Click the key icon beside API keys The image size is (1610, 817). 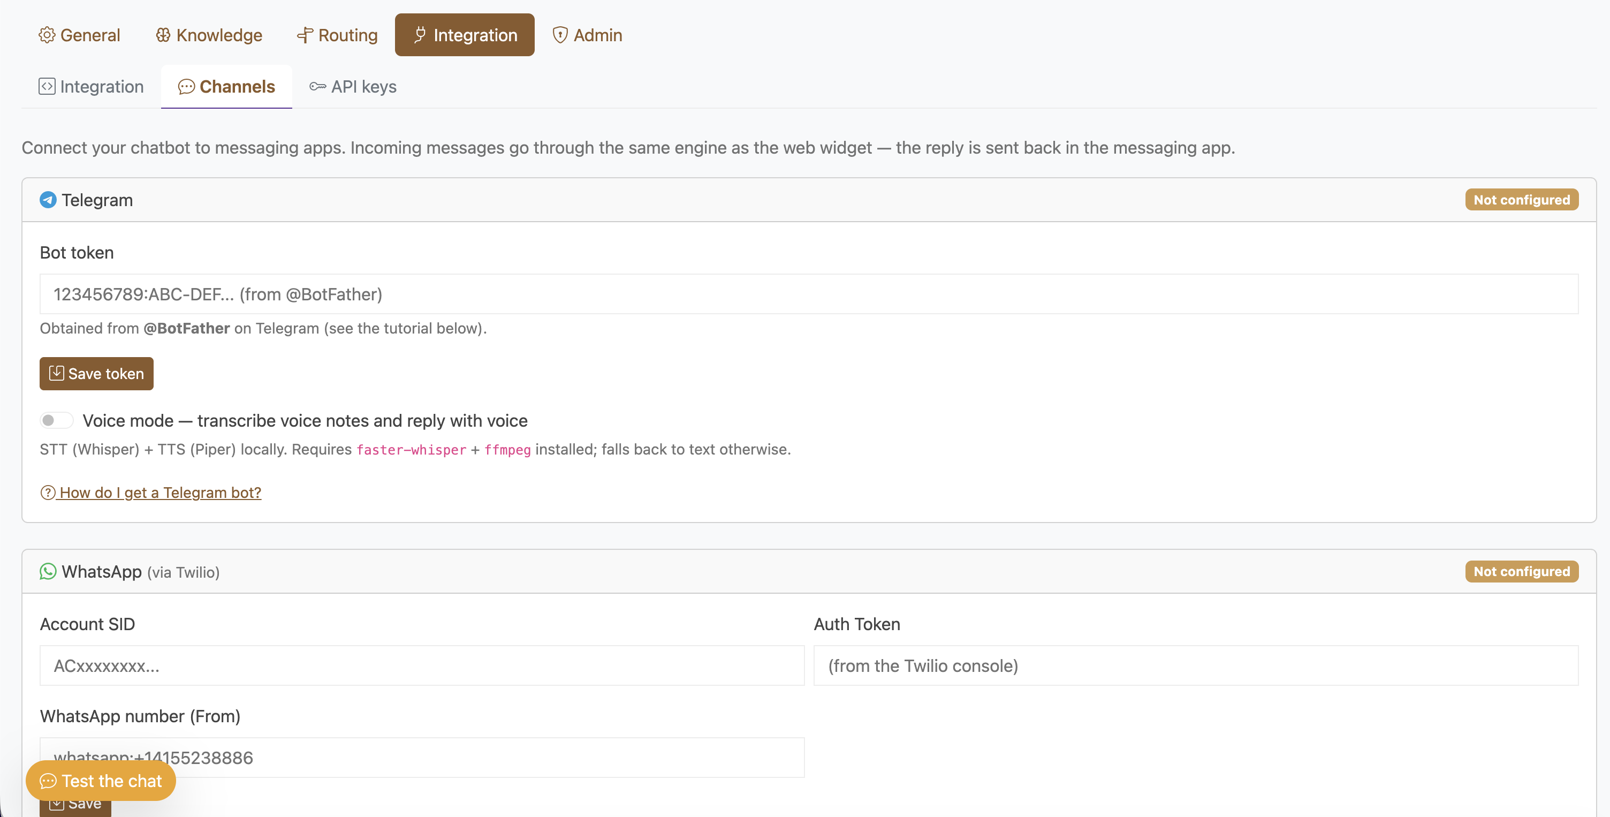pyautogui.click(x=317, y=86)
